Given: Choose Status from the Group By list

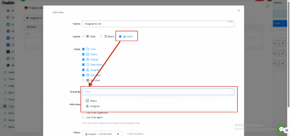Looking at the screenshot, I should point(93,101).
